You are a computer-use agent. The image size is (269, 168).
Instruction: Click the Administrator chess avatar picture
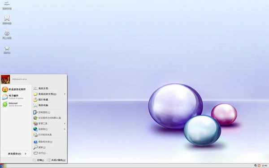(5, 79)
